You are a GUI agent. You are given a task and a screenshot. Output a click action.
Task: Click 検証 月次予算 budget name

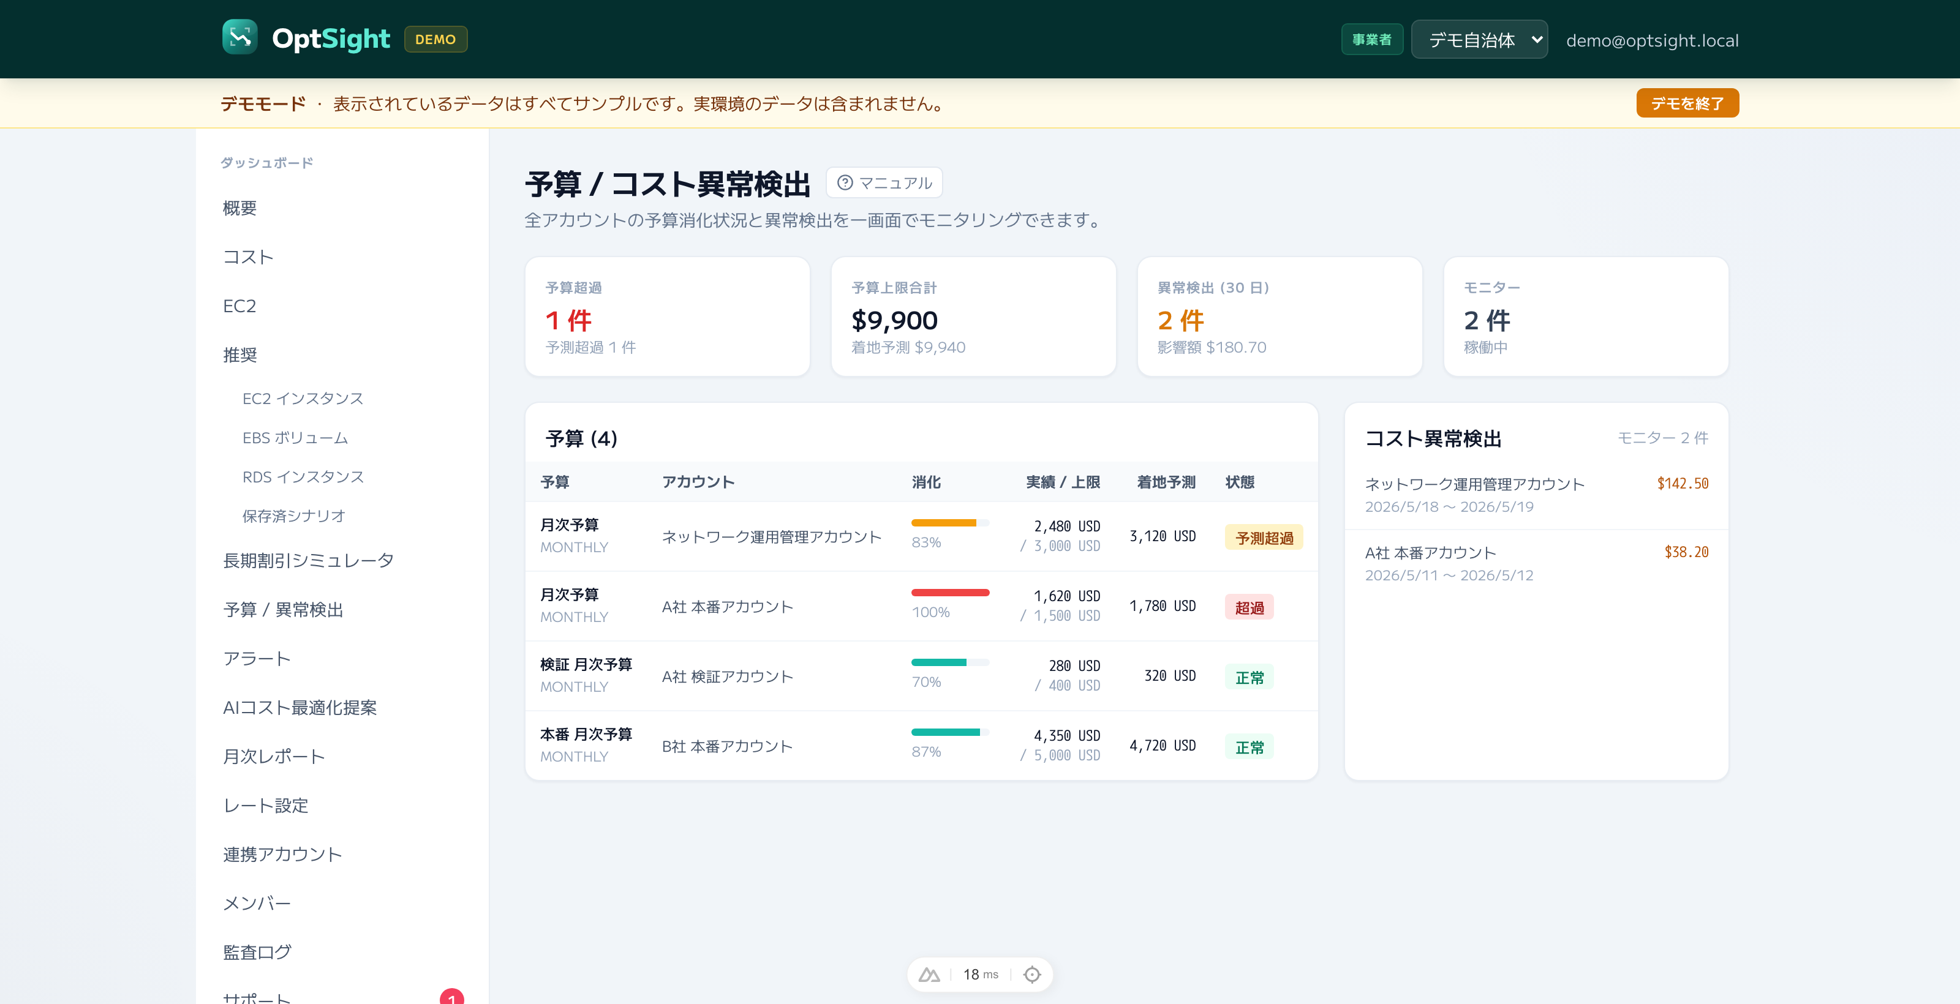pos(586,664)
